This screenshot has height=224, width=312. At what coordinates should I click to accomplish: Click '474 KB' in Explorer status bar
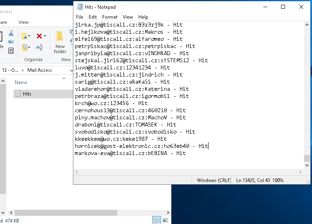tap(12, 220)
